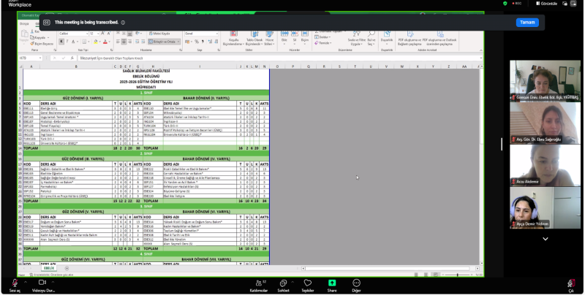
Task: Click the percent style button
Action: [x=196, y=42]
